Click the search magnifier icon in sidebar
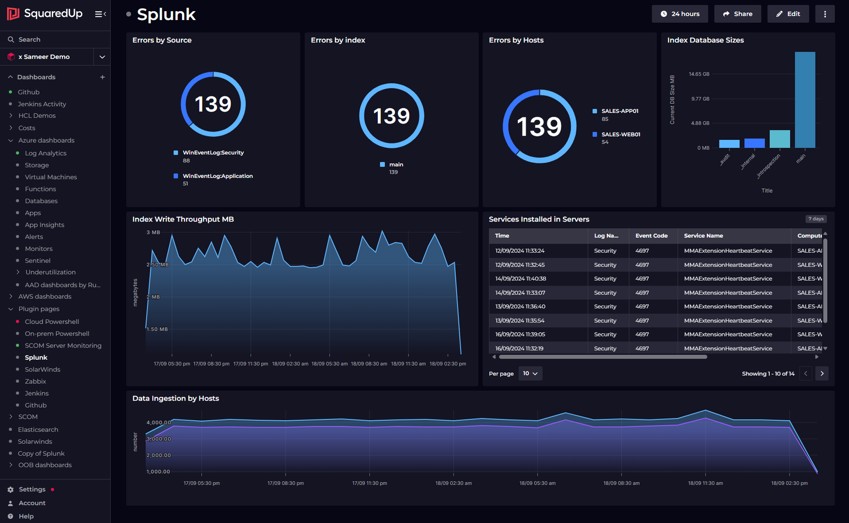849x523 pixels. pyautogui.click(x=10, y=39)
